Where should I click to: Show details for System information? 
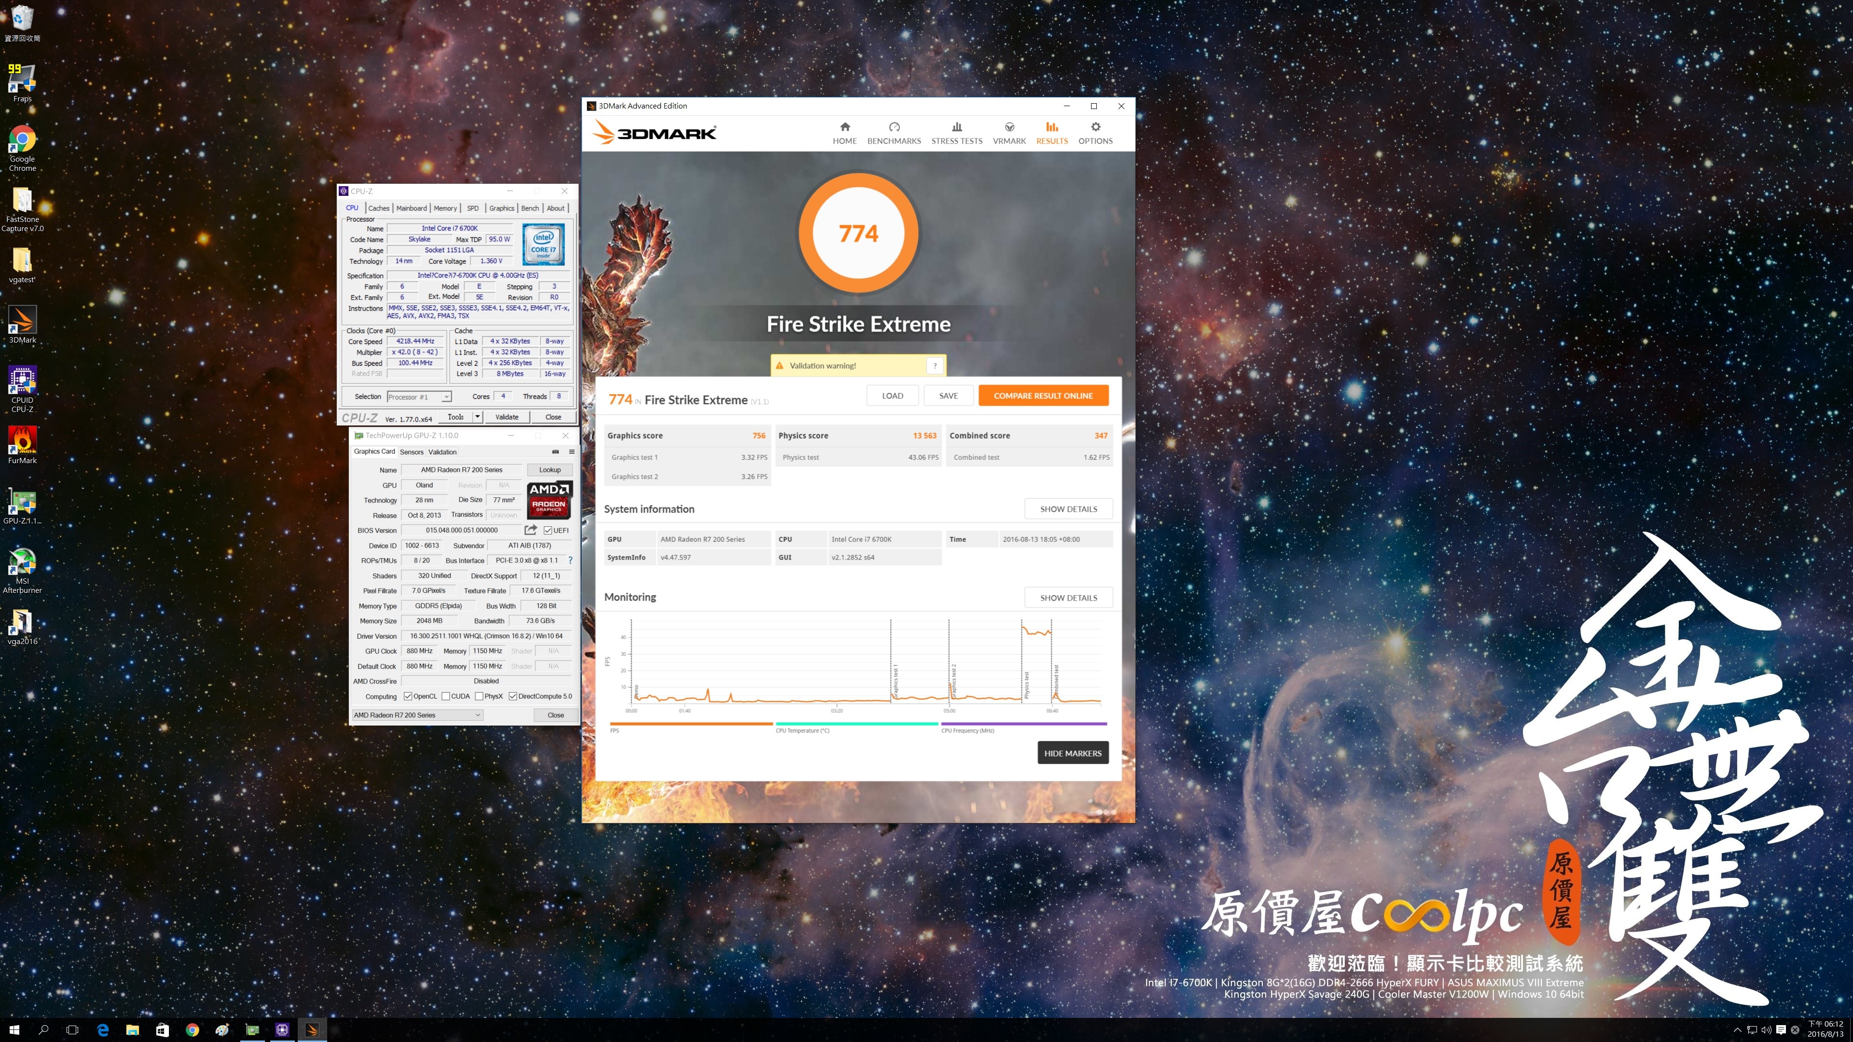pyautogui.click(x=1068, y=509)
